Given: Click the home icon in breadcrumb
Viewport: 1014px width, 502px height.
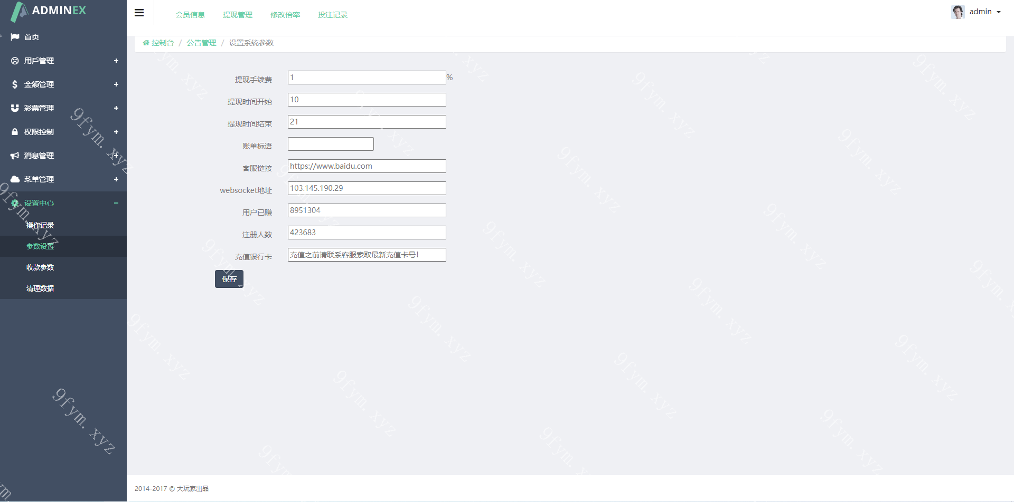Looking at the screenshot, I should coord(146,43).
